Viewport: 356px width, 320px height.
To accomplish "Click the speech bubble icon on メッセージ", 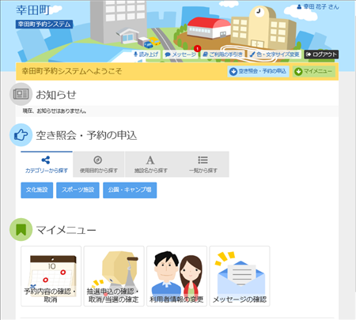I will tap(168, 55).
